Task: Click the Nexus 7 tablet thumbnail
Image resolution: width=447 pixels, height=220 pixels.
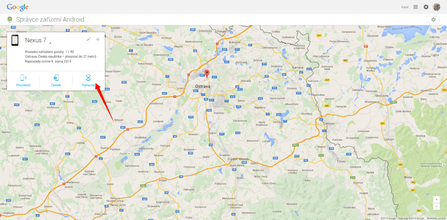Action: (x=15, y=40)
